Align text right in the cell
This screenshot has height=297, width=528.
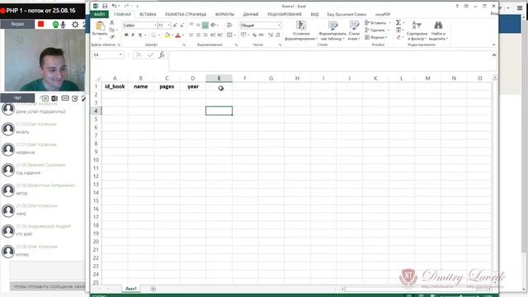(205, 35)
